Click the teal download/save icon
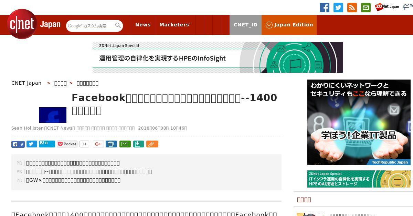The width and height of the screenshot is (413, 216). [138, 144]
